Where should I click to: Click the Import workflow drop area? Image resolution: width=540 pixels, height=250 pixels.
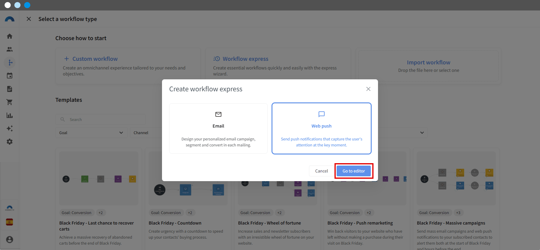428,66
